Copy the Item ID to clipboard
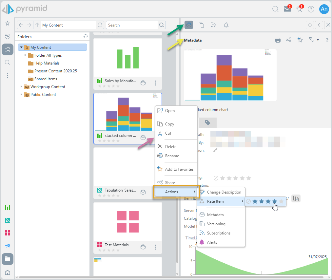The width and height of the screenshot is (332, 280). [x=296, y=198]
